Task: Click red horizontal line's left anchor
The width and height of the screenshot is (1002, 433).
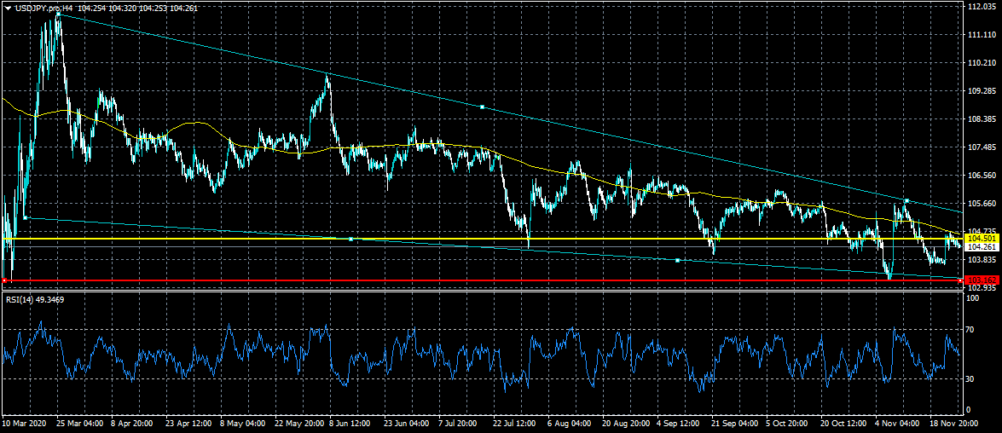Action: [5, 280]
